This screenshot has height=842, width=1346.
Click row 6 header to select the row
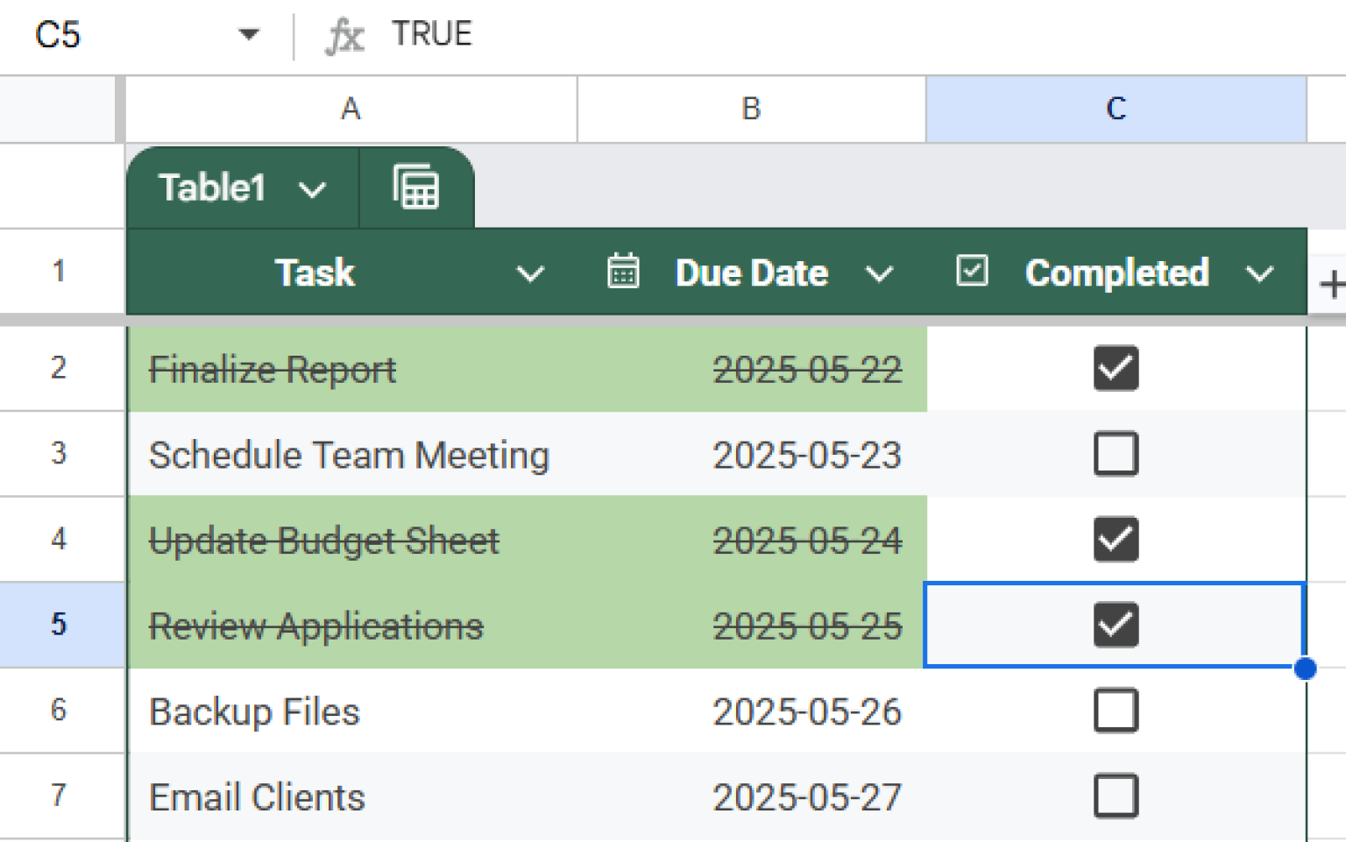tap(58, 711)
